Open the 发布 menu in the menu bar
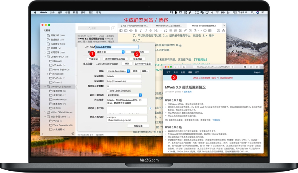 tap(83, 12)
